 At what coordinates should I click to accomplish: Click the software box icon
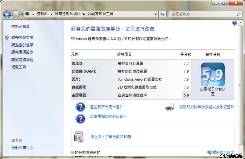point(79,137)
